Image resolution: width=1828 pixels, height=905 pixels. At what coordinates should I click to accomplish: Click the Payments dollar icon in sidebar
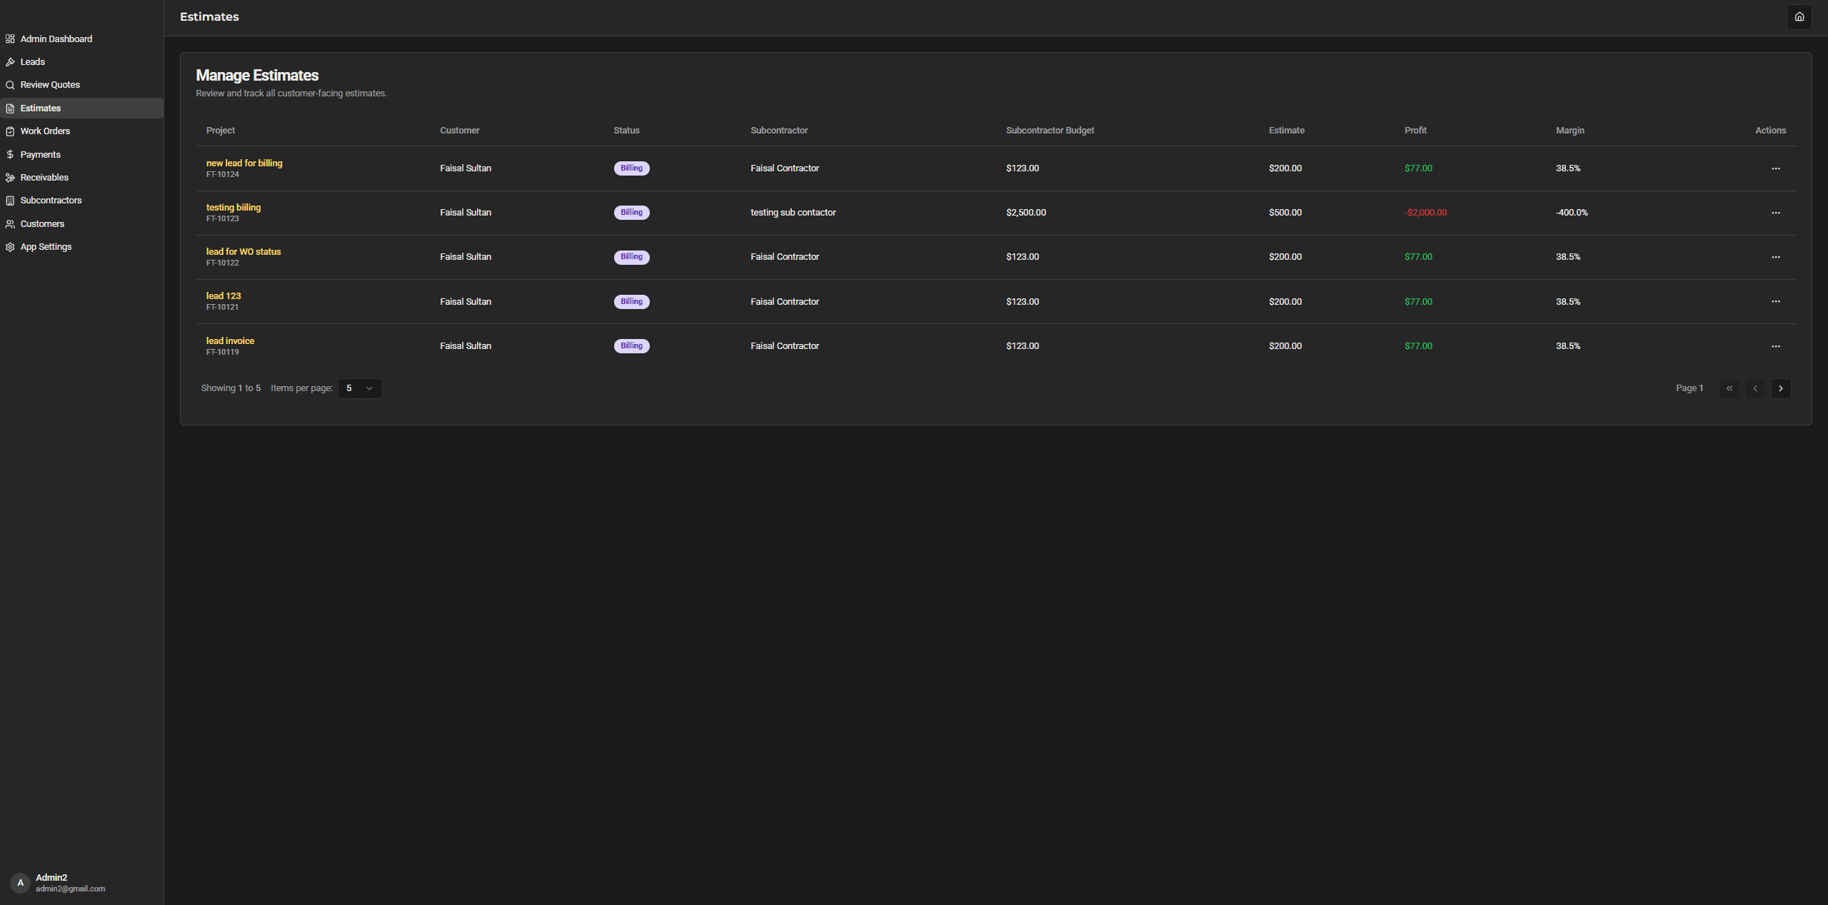(10, 154)
